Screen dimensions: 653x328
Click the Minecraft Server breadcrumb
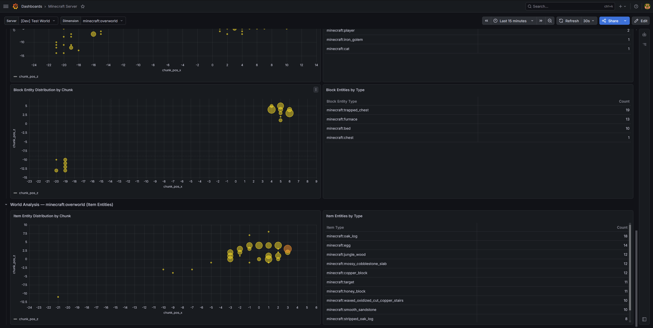pos(63,6)
